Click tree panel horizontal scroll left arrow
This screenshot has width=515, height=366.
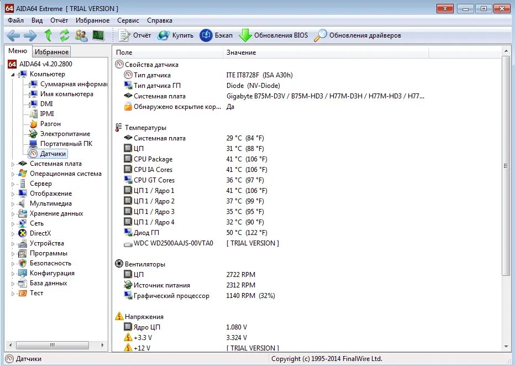coord(10,345)
